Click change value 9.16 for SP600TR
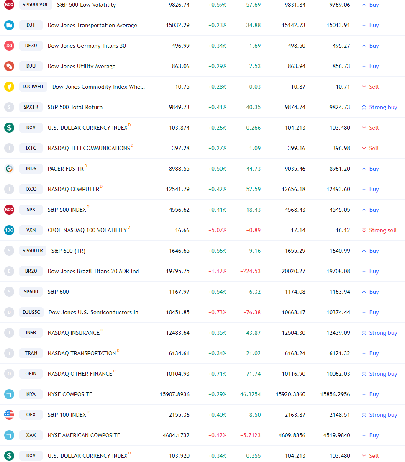Viewport: 405px width, 462px height. [x=255, y=251]
